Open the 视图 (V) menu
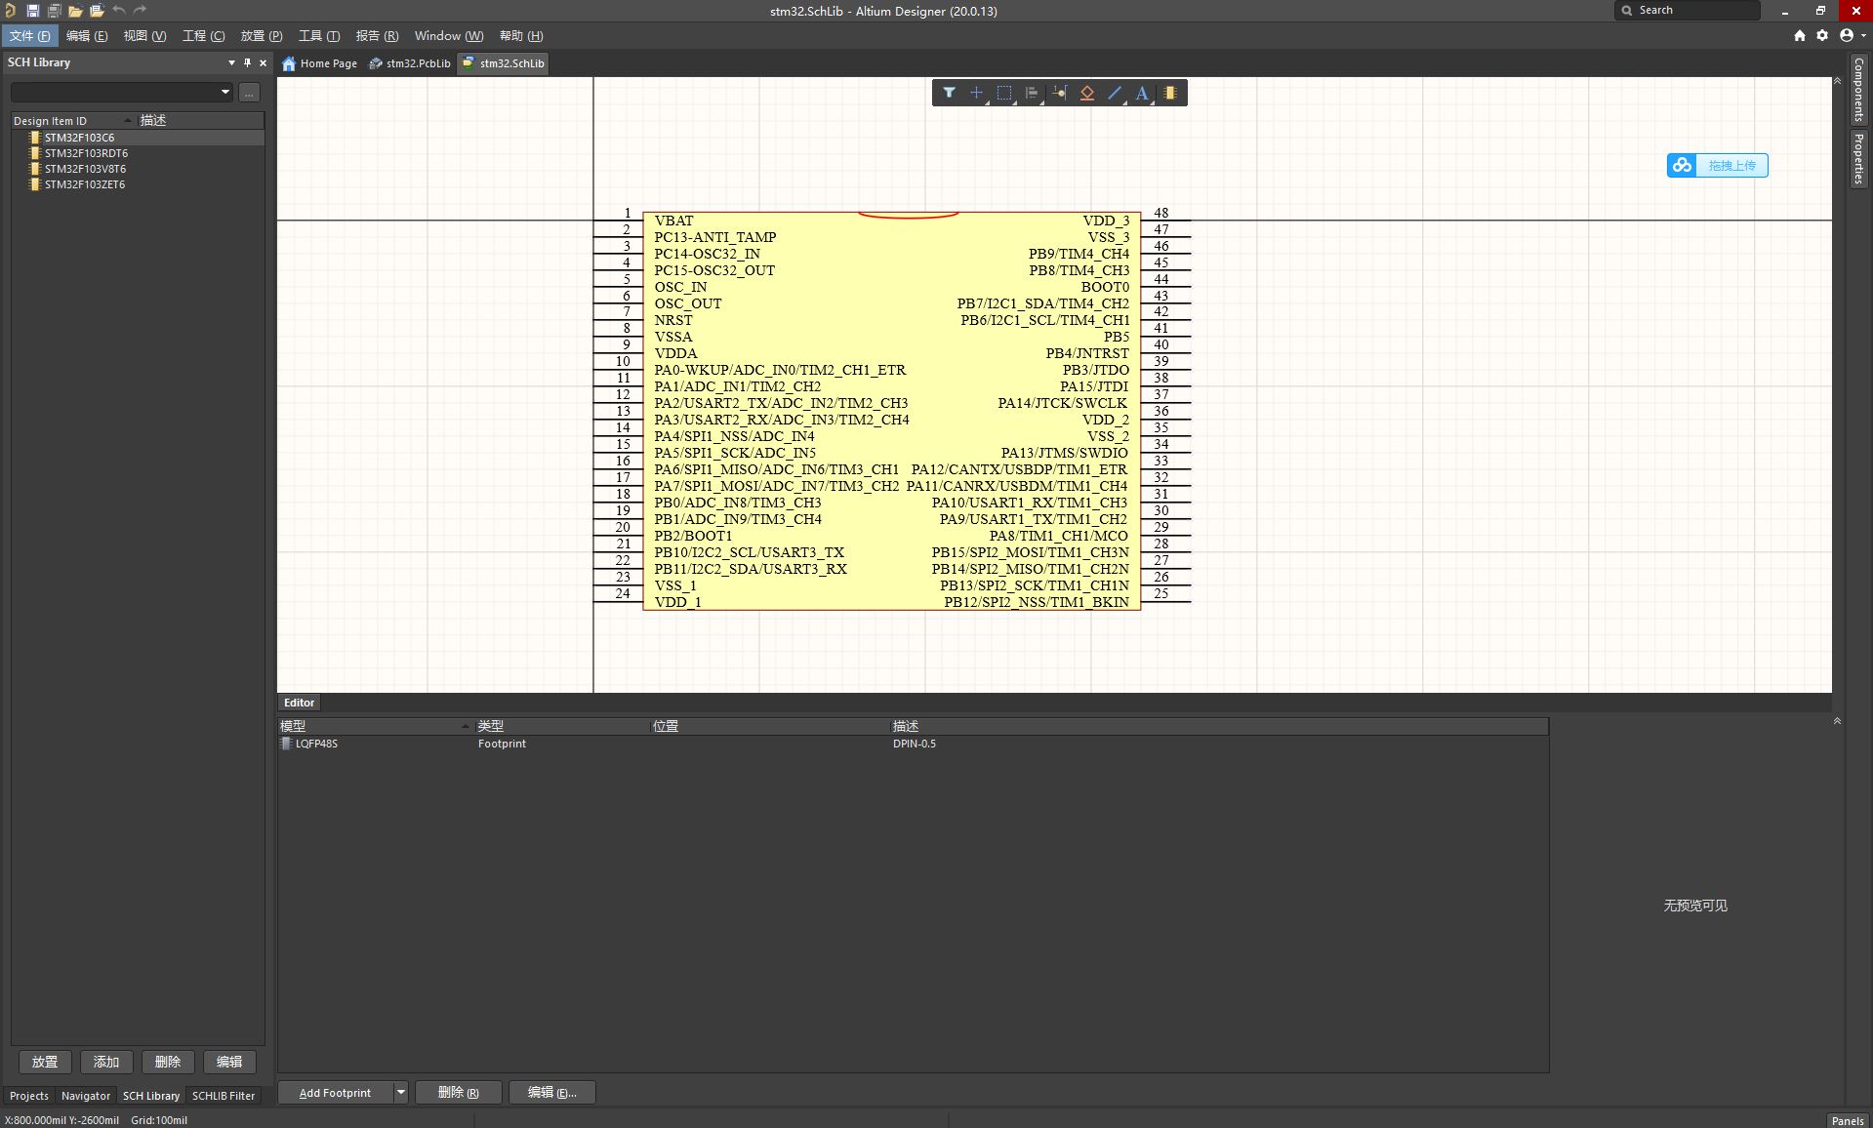The image size is (1873, 1128). [x=144, y=35]
